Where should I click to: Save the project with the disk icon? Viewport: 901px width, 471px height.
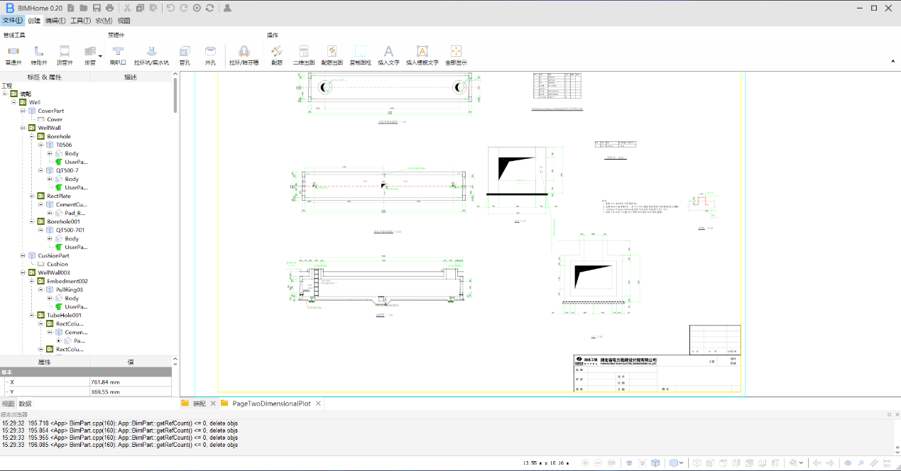click(97, 8)
